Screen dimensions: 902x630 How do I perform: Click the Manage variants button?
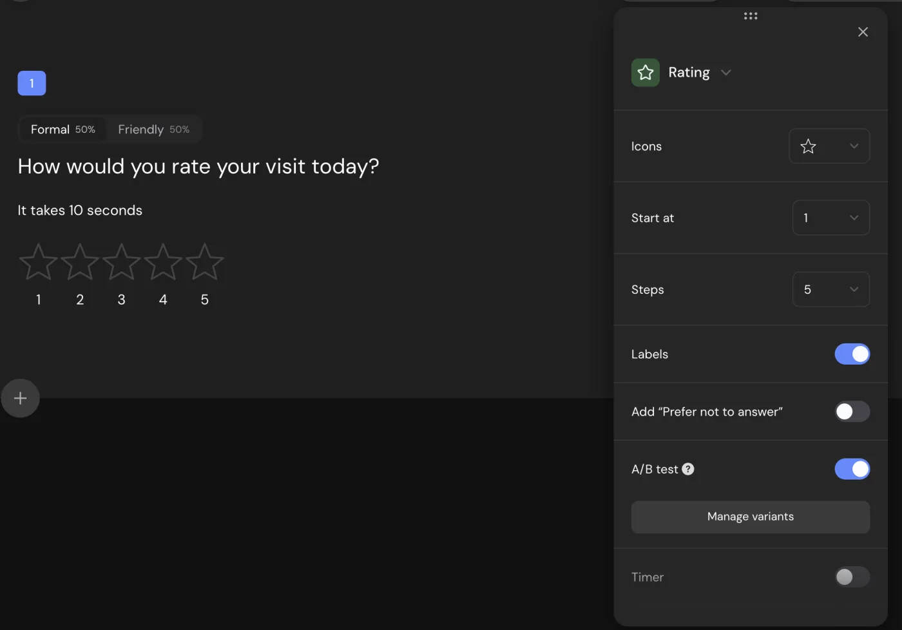coord(751,517)
